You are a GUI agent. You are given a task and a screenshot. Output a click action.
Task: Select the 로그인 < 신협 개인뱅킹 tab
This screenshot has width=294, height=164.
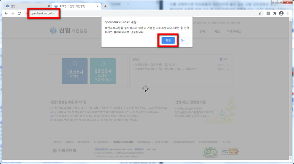[x=76, y=6]
